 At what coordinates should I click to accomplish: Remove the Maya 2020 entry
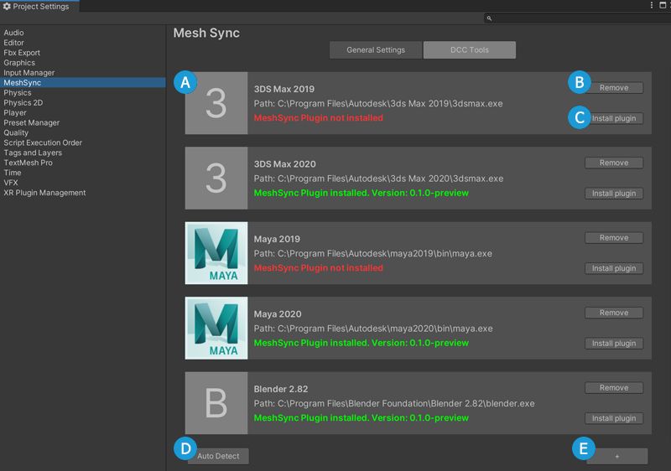coord(614,313)
